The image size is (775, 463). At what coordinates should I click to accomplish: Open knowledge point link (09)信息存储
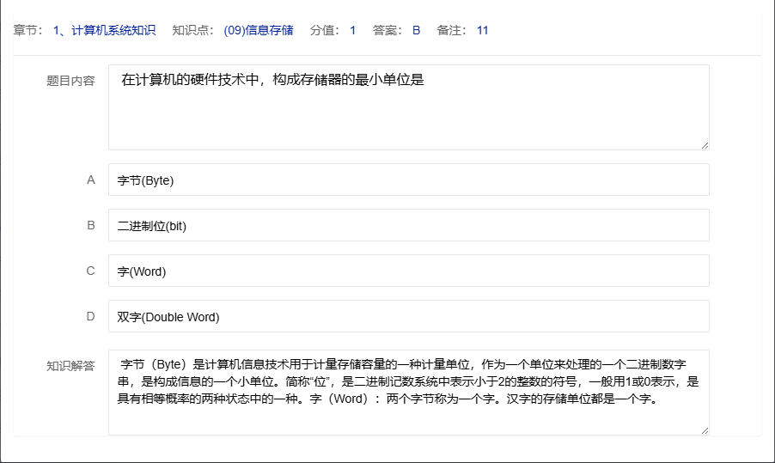point(258,31)
